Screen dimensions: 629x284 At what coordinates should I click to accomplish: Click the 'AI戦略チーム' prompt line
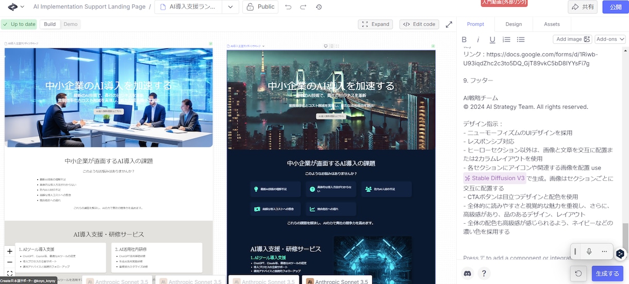pos(481,97)
